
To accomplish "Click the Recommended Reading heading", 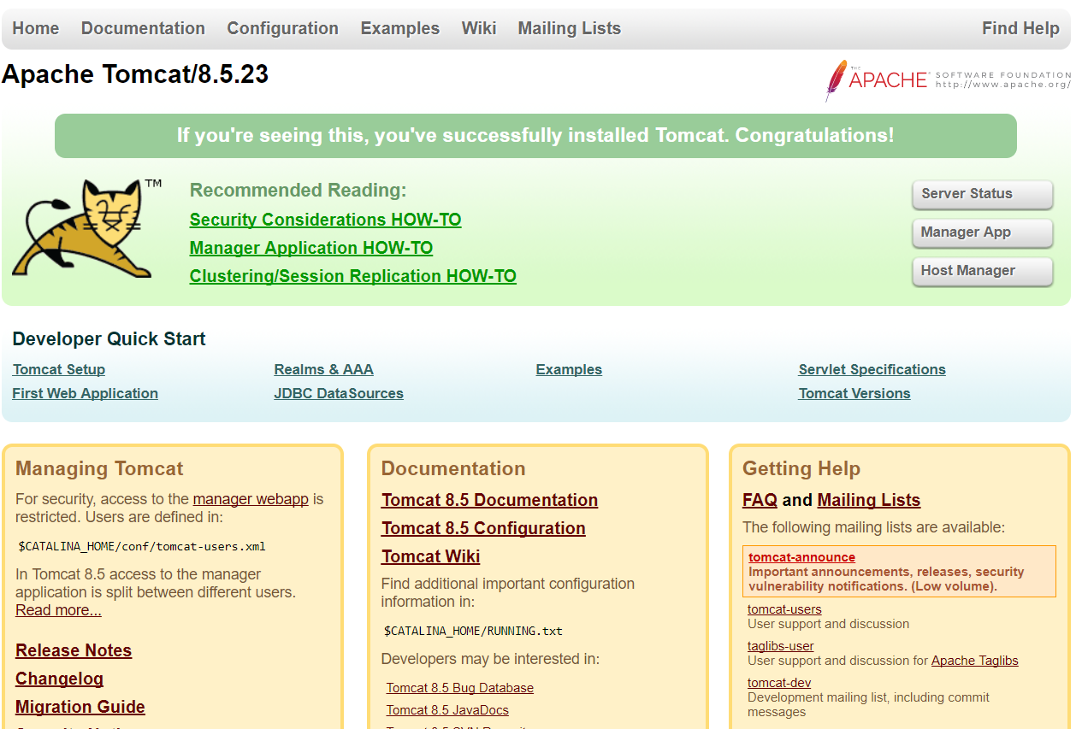I will (x=298, y=190).
